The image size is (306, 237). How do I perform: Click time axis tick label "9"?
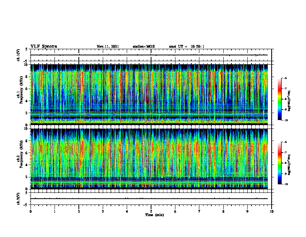(247, 211)
